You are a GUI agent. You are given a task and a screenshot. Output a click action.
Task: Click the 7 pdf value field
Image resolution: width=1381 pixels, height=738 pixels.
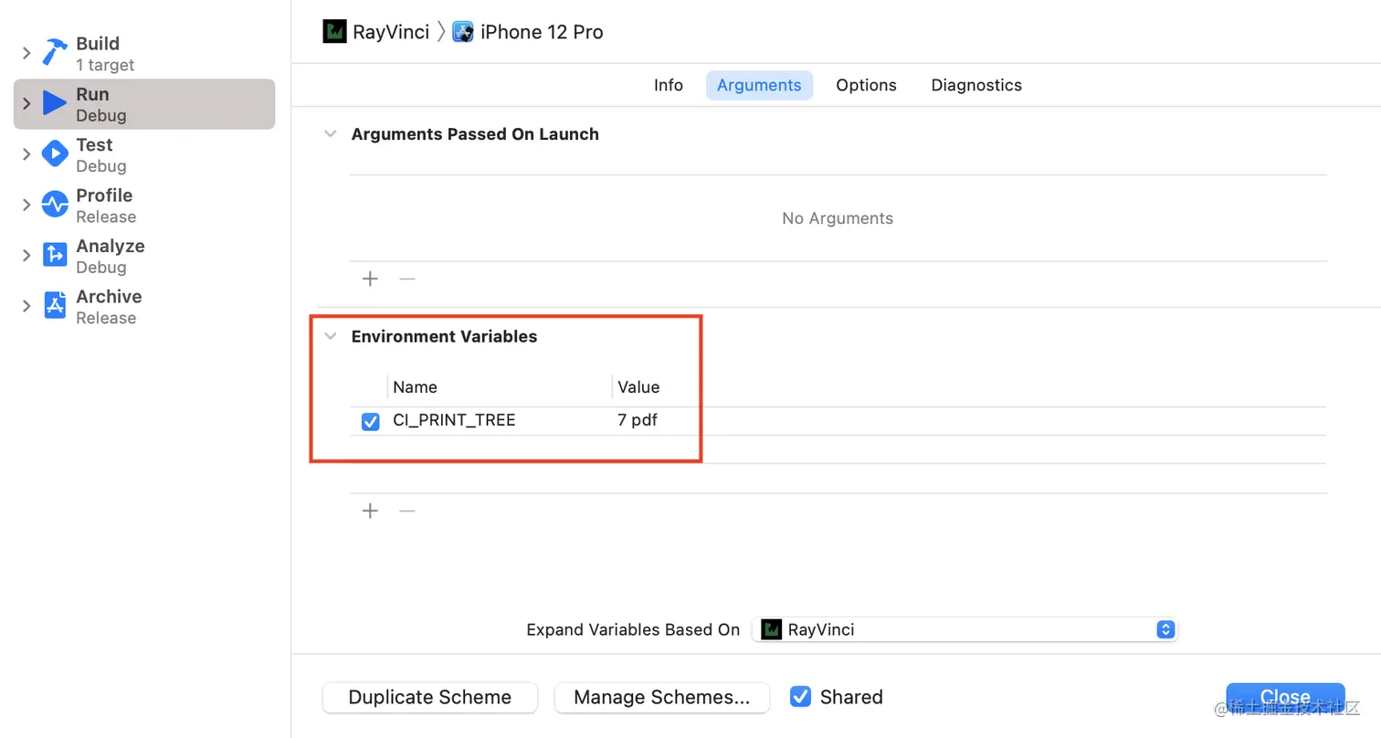638,421
